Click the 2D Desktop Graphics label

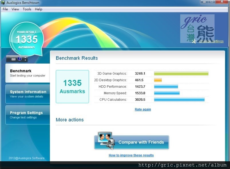110,80
